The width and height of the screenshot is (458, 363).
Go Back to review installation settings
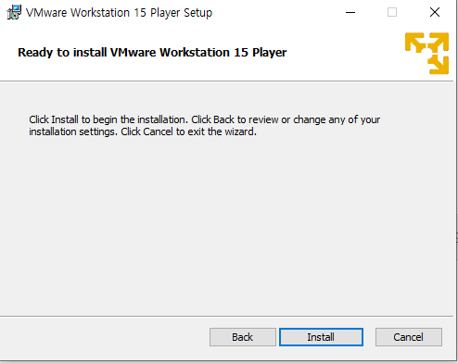(243, 337)
